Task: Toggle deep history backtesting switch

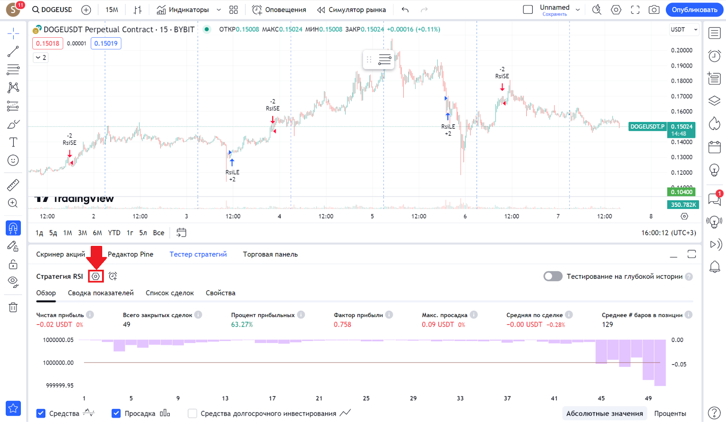Action: [553, 276]
